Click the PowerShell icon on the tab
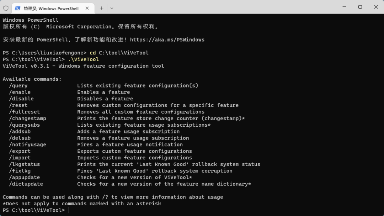The width and height of the screenshot is (384, 216). [x=17, y=8]
